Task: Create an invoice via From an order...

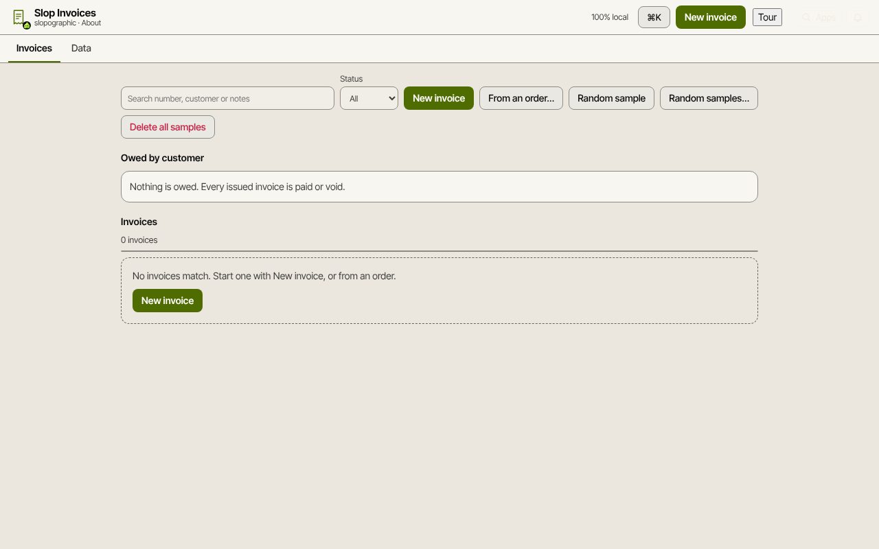Action: tap(521, 98)
